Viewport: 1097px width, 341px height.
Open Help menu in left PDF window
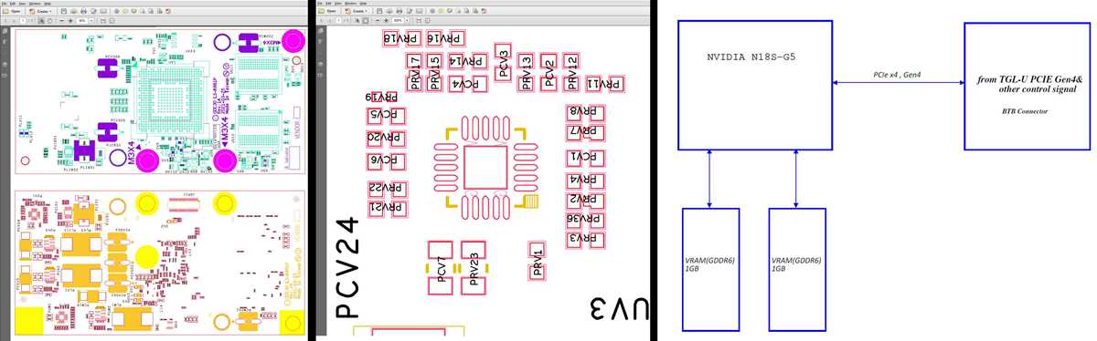(x=48, y=4)
